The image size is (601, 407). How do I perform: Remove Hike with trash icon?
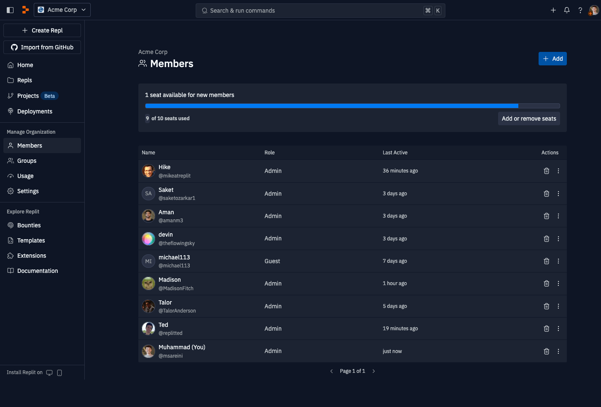pos(547,171)
